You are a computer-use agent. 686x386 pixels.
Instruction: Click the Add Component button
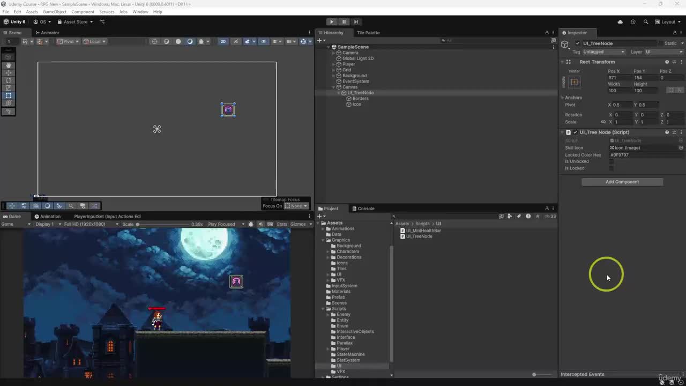622,182
